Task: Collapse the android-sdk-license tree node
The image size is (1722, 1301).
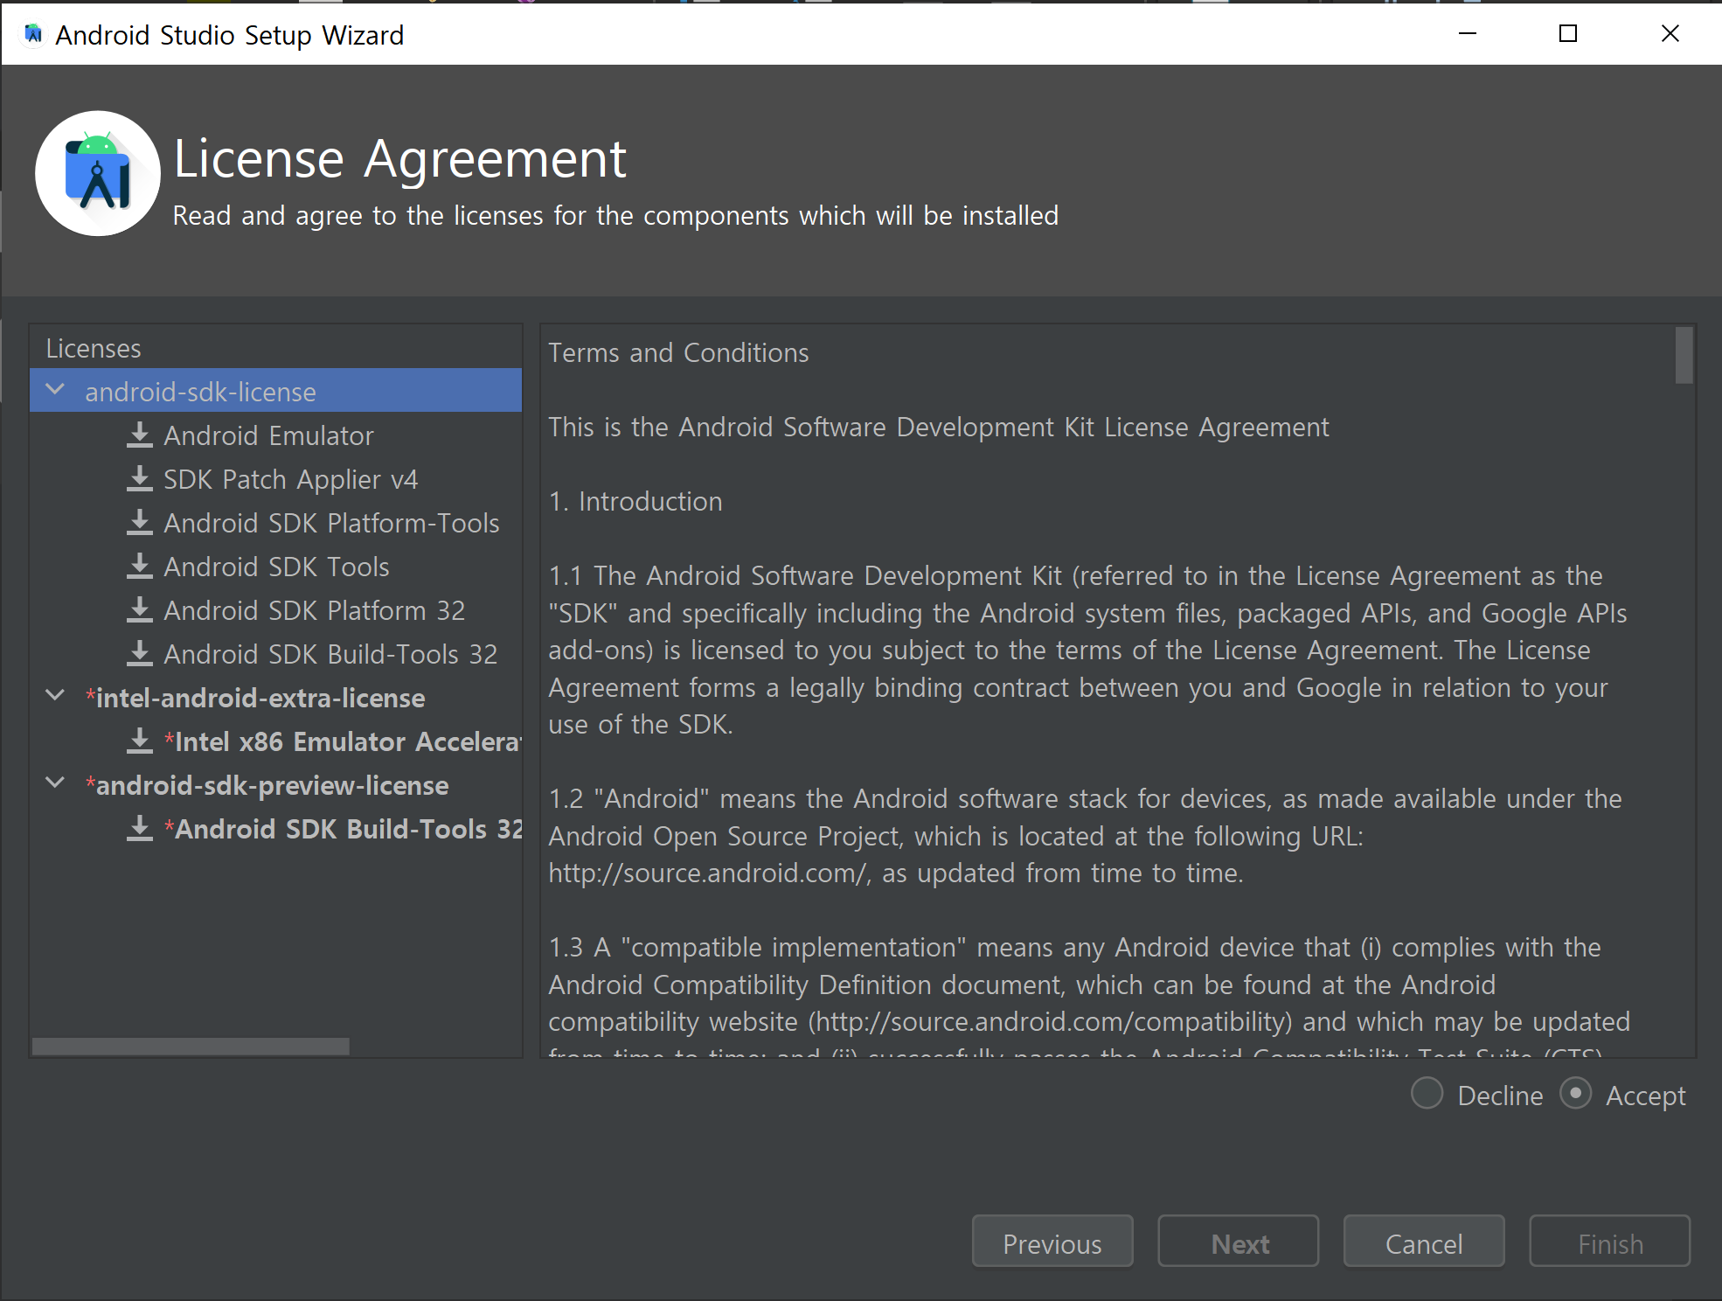Action: [x=55, y=390]
